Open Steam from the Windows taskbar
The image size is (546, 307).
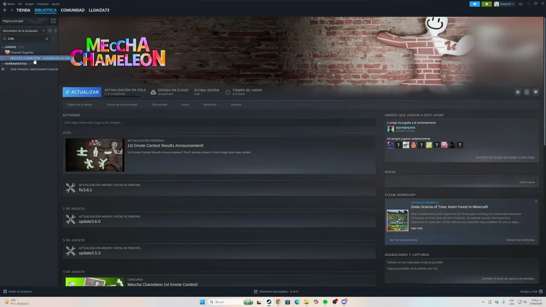(x=269, y=302)
